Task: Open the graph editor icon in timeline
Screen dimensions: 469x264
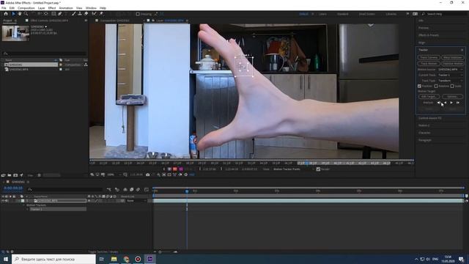Action: [147, 189]
